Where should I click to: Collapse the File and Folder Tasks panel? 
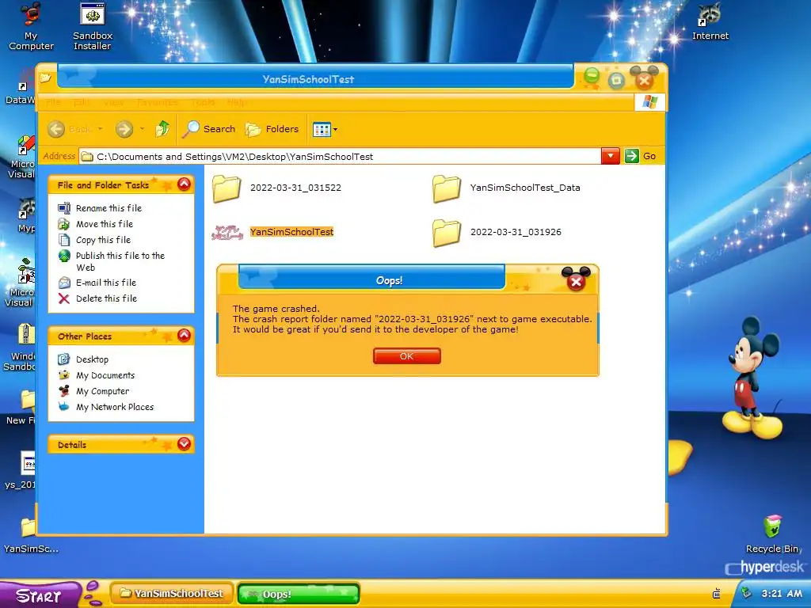tap(184, 184)
